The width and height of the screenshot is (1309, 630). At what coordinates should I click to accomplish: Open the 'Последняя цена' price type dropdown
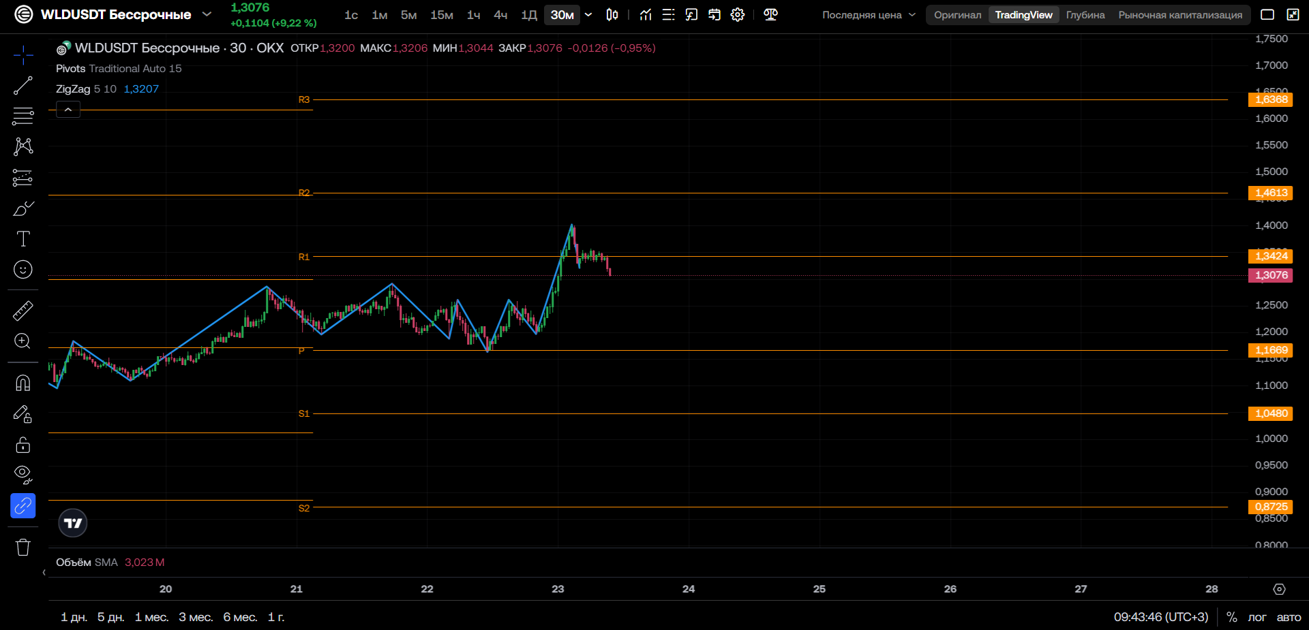coord(869,15)
